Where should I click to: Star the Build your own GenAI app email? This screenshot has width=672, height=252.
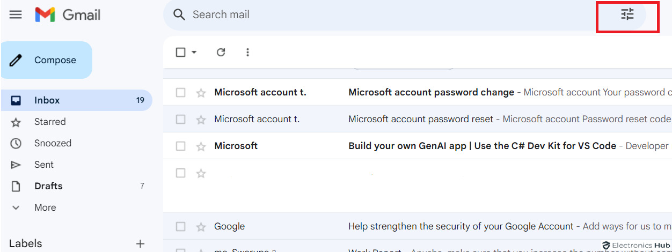(x=201, y=146)
